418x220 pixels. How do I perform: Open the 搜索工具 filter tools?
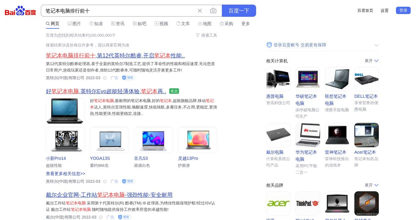pos(206,35)
